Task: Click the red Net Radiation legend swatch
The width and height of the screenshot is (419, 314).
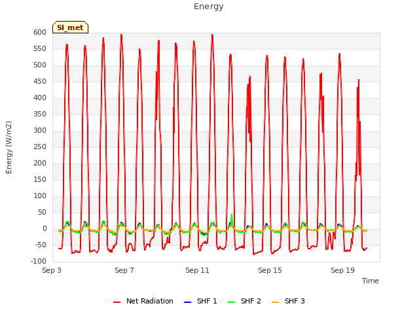Action: [117, 302]
